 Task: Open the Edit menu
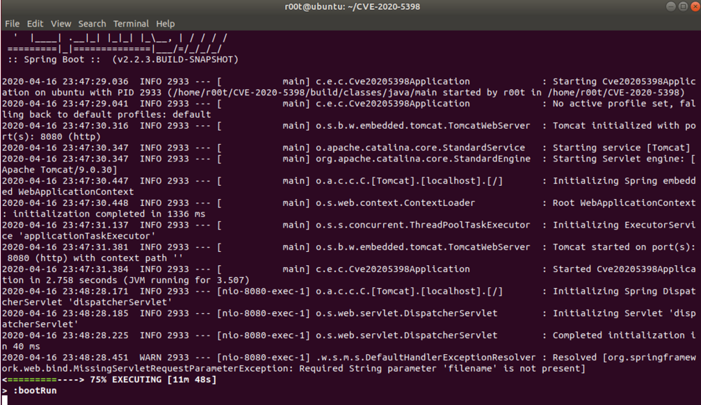35,24
